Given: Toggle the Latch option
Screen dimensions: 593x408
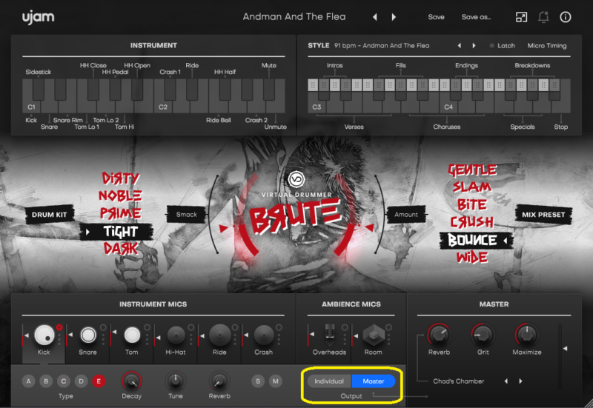Looking at the screenshot, I should click(x=503, y=46).
